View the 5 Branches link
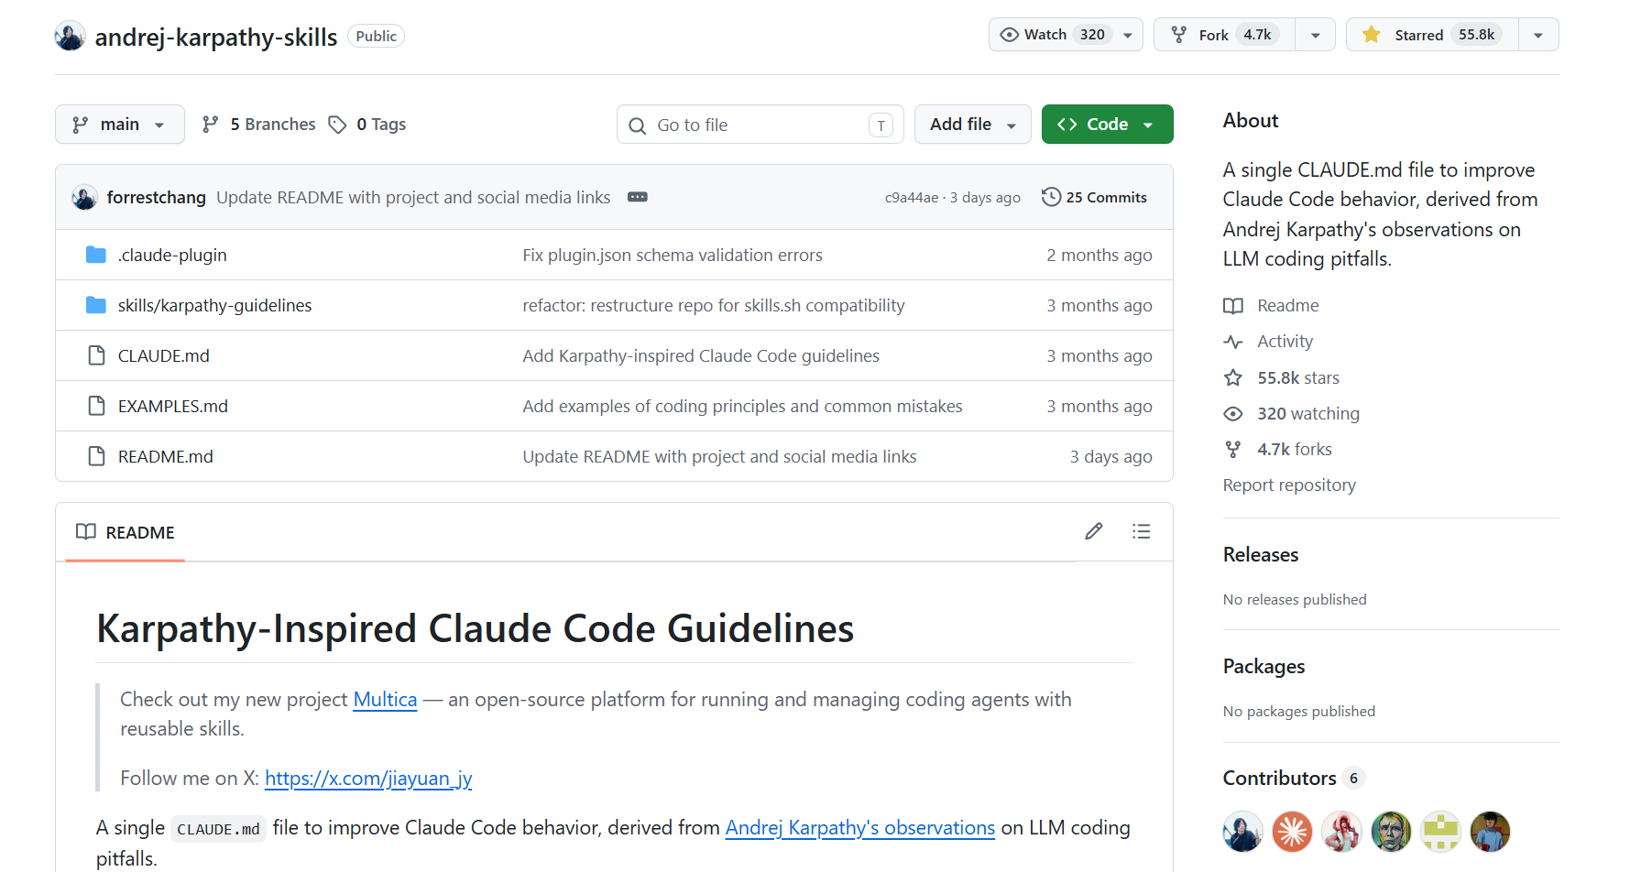Screen dimensions: 1652x872 pyautogui.click(x=258, y=124)
